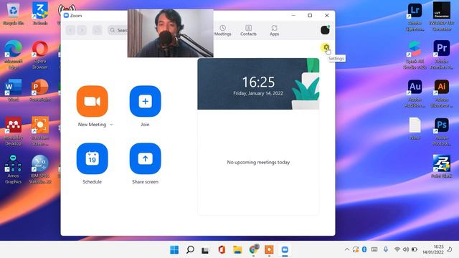Open the Schedule calendar icon
The image size is (459, 258).
point(93,158)
